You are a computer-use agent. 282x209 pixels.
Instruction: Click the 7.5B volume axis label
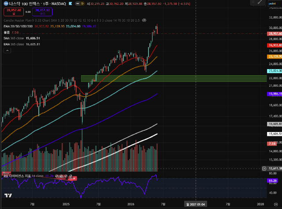[x=272, y=143]
